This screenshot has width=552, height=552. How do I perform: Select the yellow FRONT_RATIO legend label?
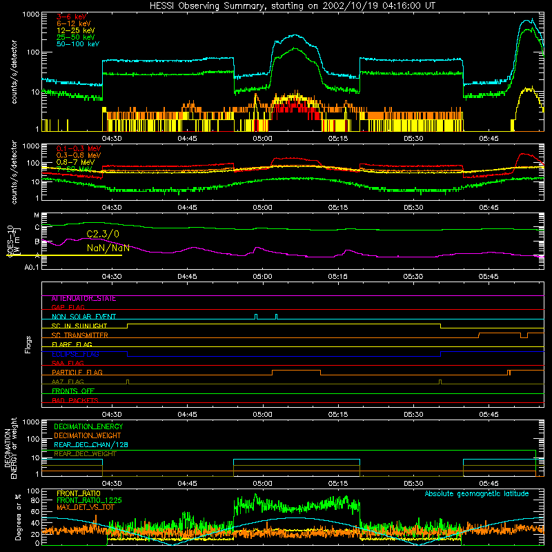[79, 493]
